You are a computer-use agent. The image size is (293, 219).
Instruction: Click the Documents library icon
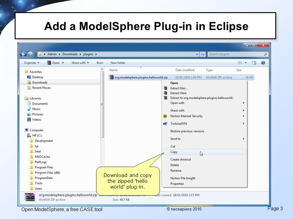[x=29, y=103]
